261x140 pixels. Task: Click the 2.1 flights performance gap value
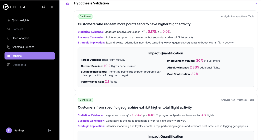pos(107,82)
